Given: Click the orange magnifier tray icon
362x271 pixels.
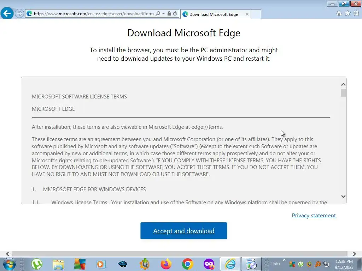Looking at the screenshot, I should pyautogui.click(x=318, y=264).
